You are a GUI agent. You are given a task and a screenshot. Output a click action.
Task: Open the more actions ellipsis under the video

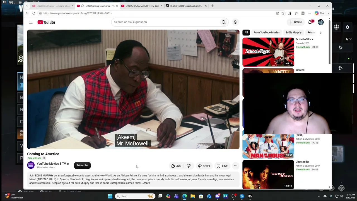pyautogui.click(x=236, y=166)
